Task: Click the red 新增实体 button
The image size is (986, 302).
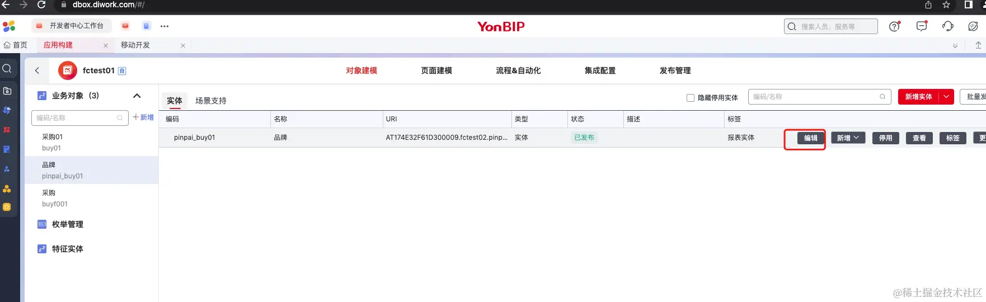Action: click(x=918, y=97)
